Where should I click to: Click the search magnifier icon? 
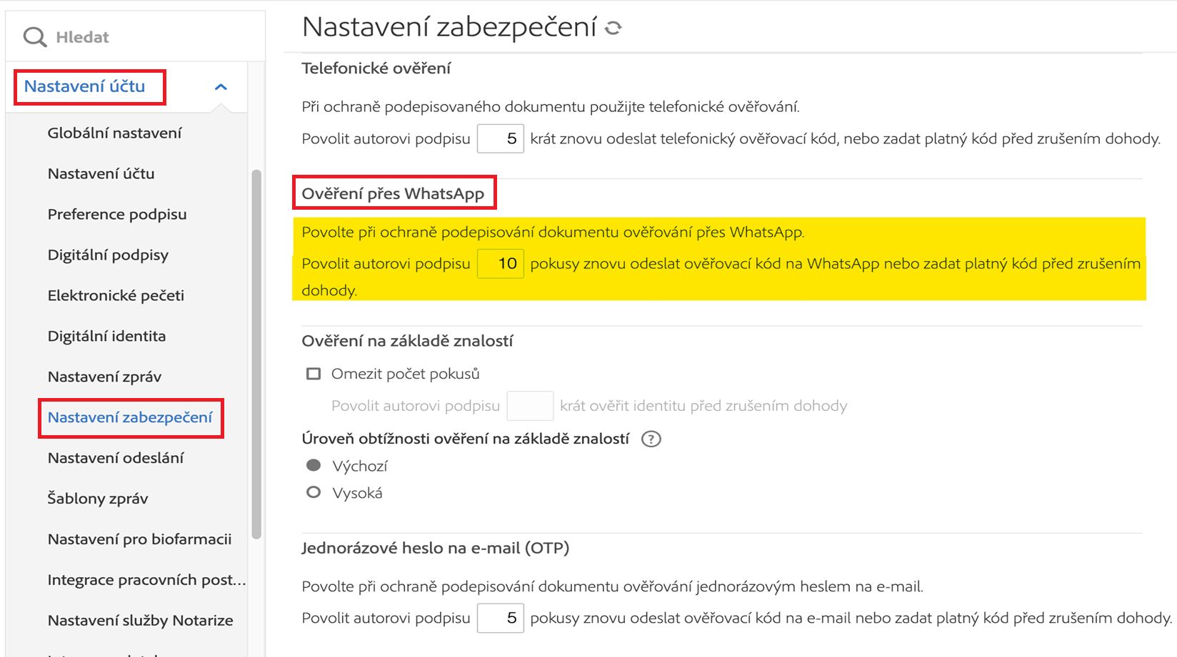(x=34, y=37)
